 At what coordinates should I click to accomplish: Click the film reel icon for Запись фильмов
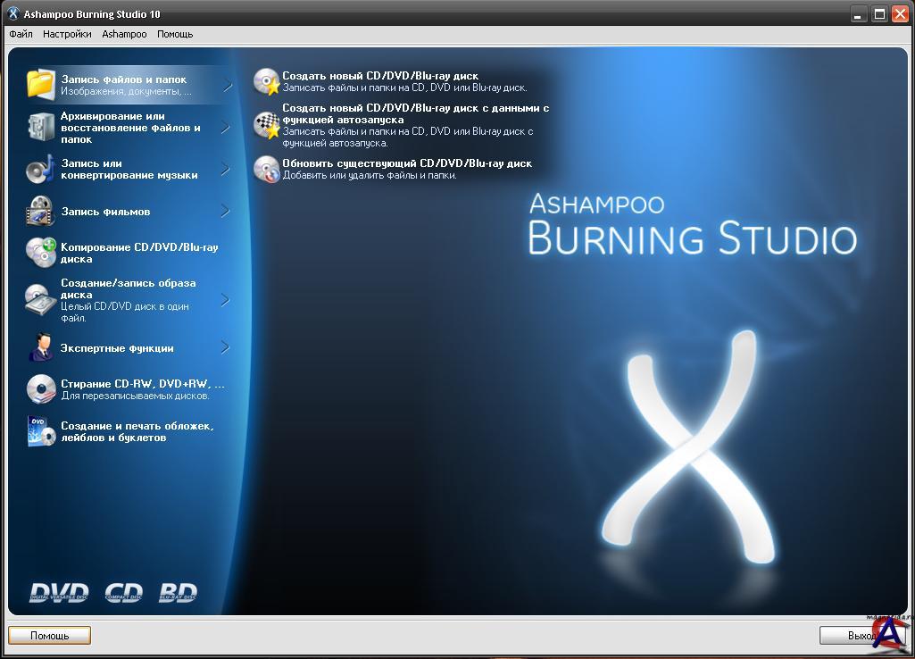(x=40, y=211)
